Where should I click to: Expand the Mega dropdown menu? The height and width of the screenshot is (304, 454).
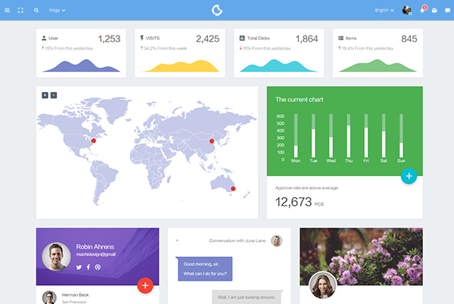pyautogui.click(x=57, y=11)
